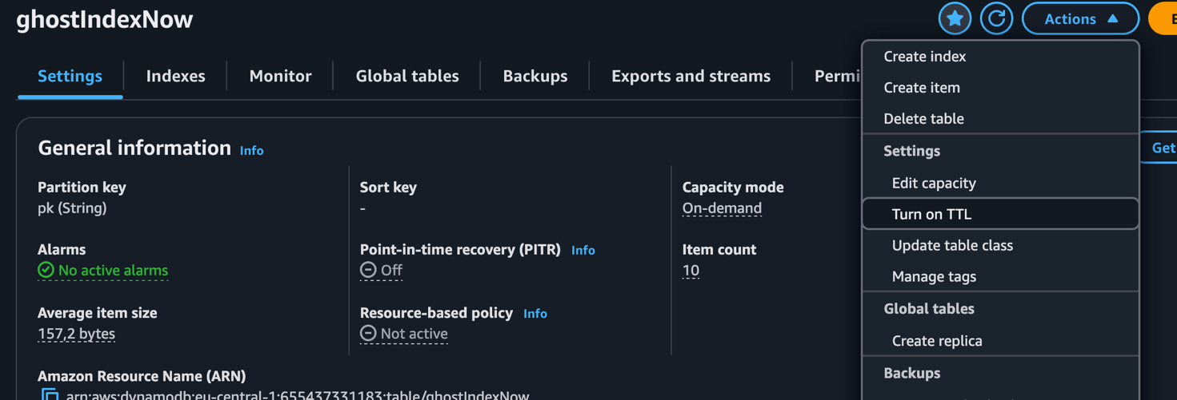1177x400 pixels.
Task: Click the ghostIndexNow table title
Action: [x=105, y=19]
